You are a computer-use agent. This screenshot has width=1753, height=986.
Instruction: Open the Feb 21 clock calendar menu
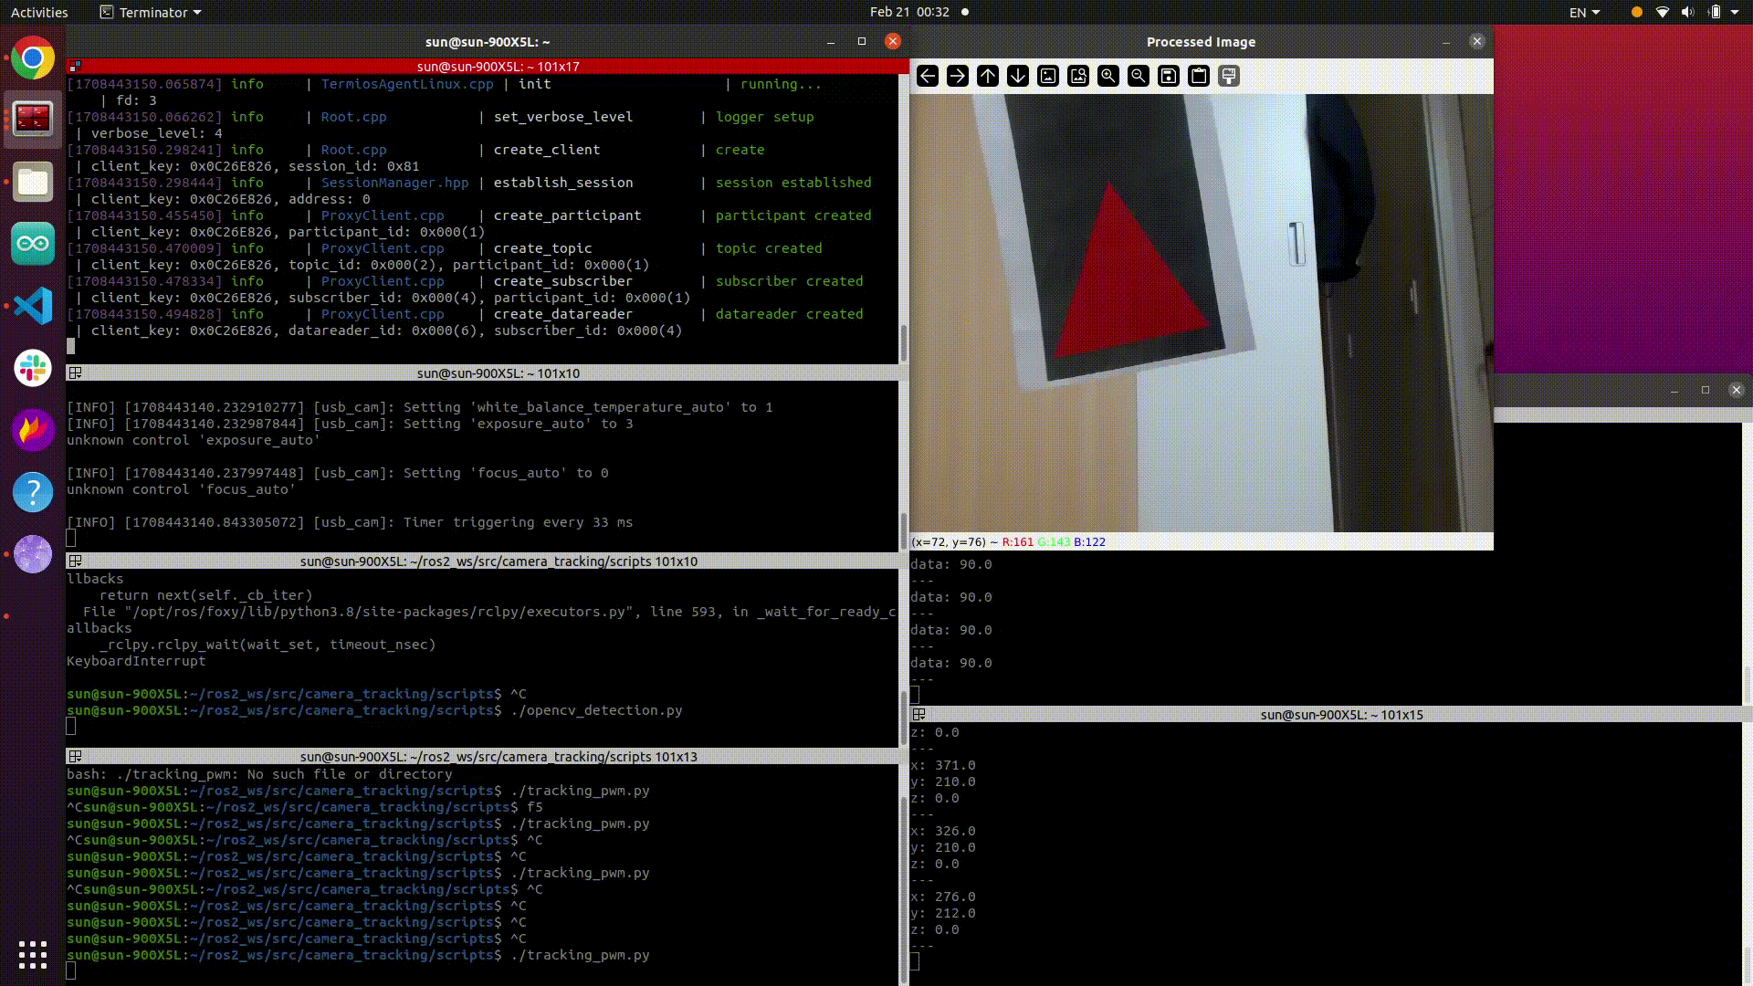pyautogui.click(x=908, y=12)
